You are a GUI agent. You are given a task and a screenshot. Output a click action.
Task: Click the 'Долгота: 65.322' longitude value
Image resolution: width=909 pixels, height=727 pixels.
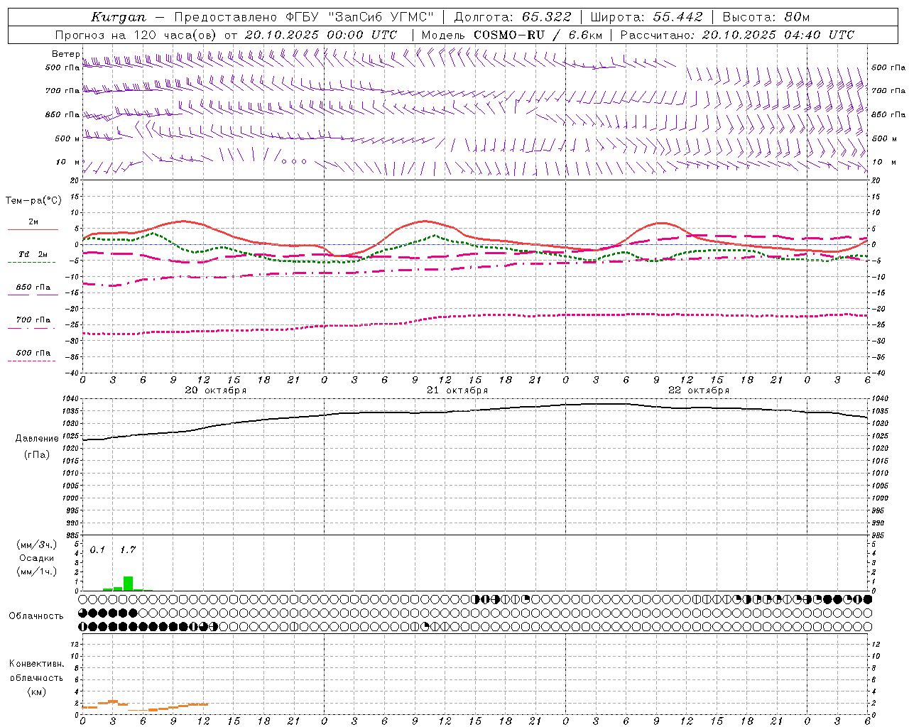pos(513,17)
